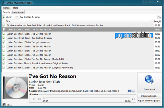Click Open in media player button
164x108 pixels.
coord(149,101)
